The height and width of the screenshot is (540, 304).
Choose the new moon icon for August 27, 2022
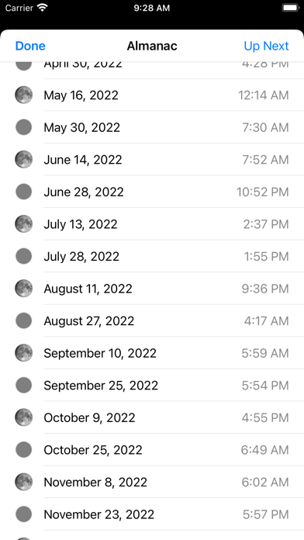point(24,321)
